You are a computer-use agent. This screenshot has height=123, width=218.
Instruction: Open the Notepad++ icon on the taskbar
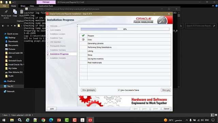point(35,120)
